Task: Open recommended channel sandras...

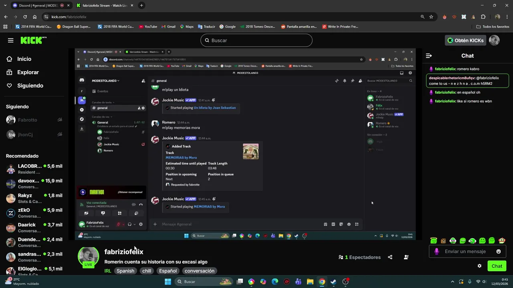Action: click(34, 257)
